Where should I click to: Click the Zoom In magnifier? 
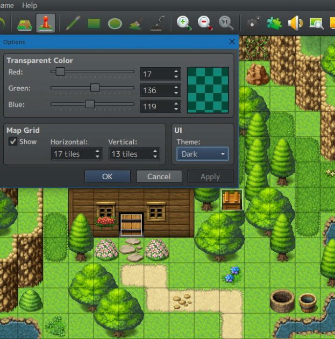point(184,23)
